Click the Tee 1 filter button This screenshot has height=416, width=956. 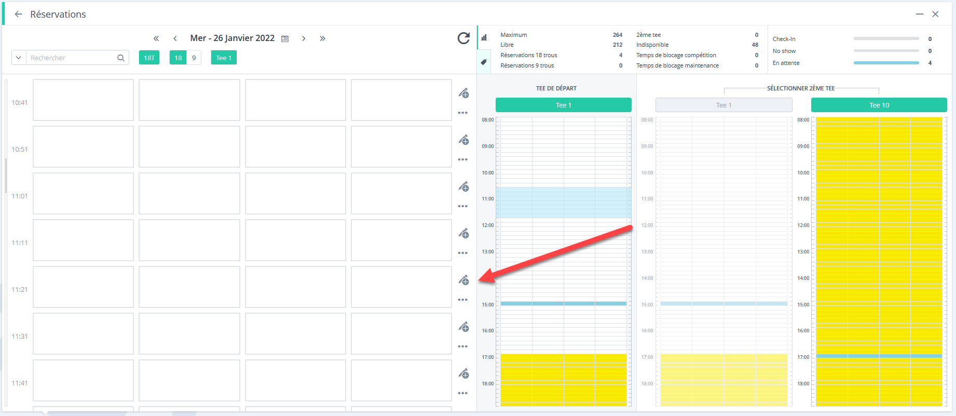[224, 58]
